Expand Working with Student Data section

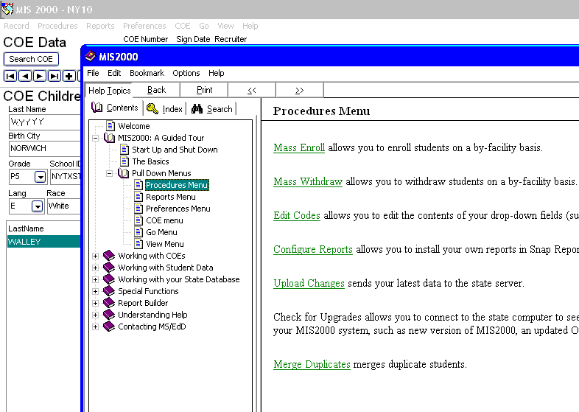tap(95, 268)
